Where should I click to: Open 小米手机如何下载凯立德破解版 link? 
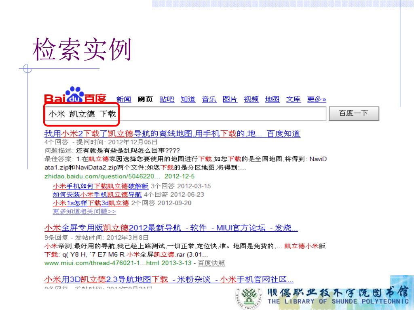click(x=100, y=186)
